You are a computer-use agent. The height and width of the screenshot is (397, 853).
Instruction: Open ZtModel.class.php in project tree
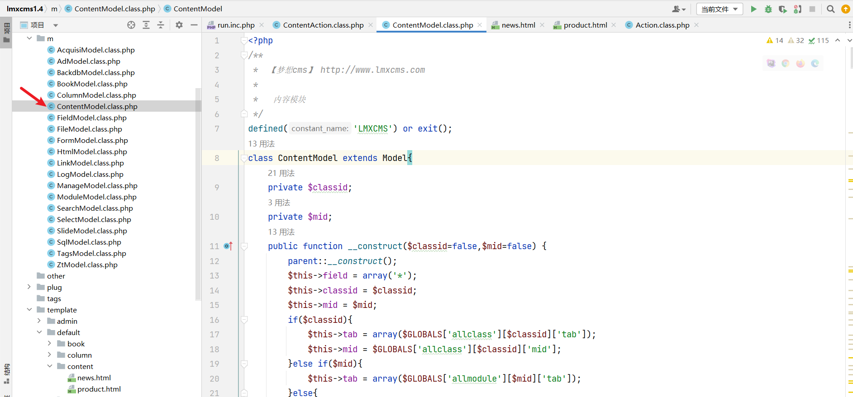point(87,265)
